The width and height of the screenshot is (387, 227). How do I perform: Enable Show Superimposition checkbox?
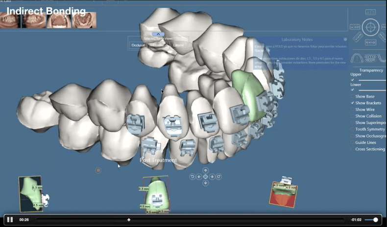pos(352,123)
